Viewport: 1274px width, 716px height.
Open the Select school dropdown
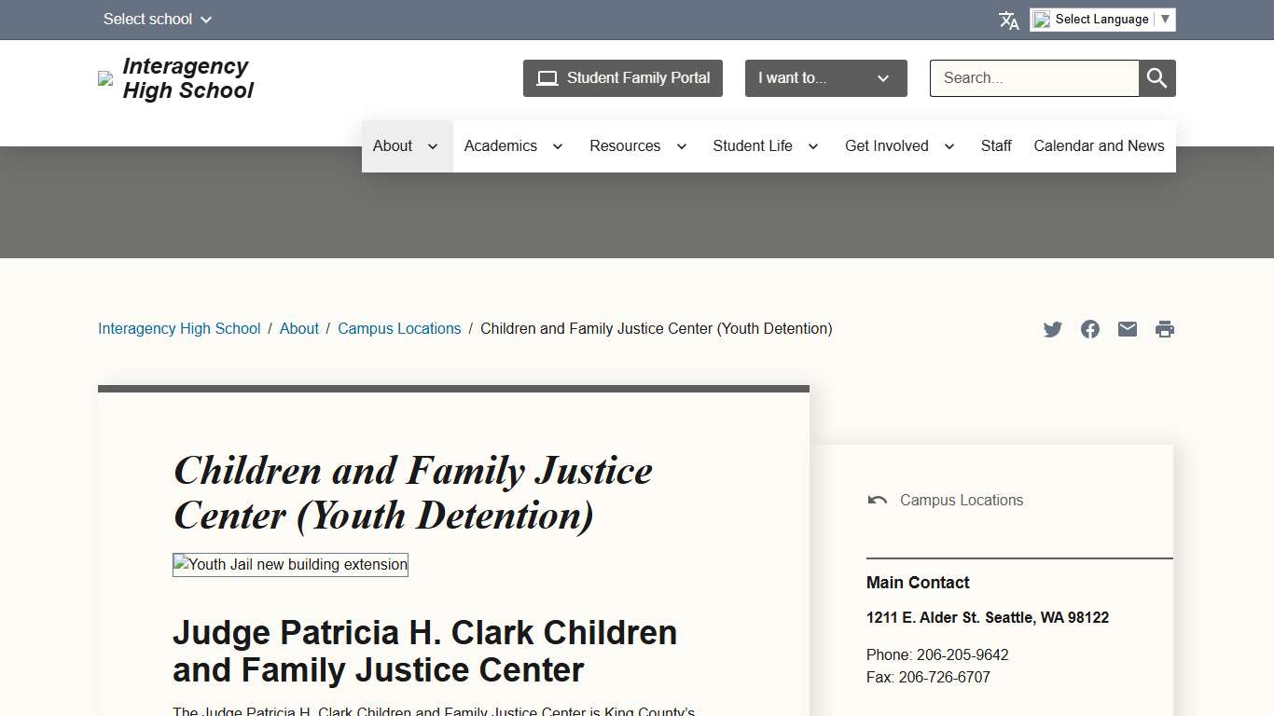pos(157,19)
